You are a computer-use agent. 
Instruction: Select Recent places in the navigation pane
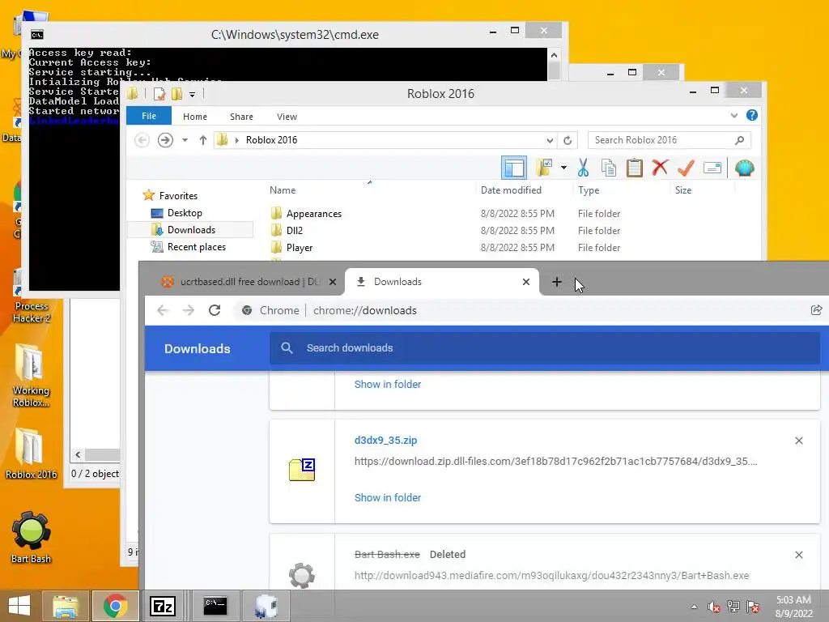[196, 246]
